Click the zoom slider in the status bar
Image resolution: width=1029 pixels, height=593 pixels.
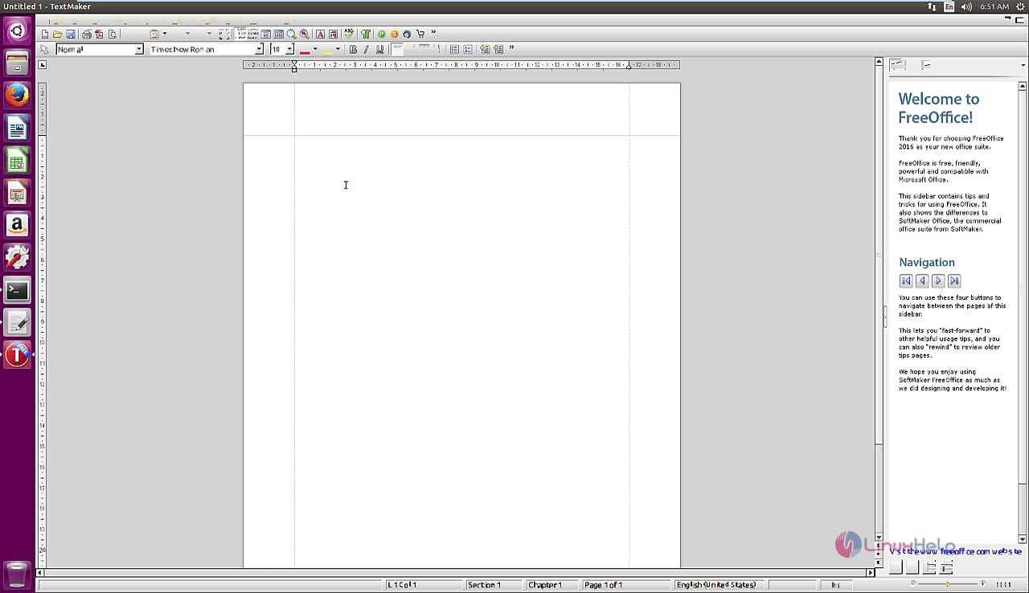coord(948,584)
